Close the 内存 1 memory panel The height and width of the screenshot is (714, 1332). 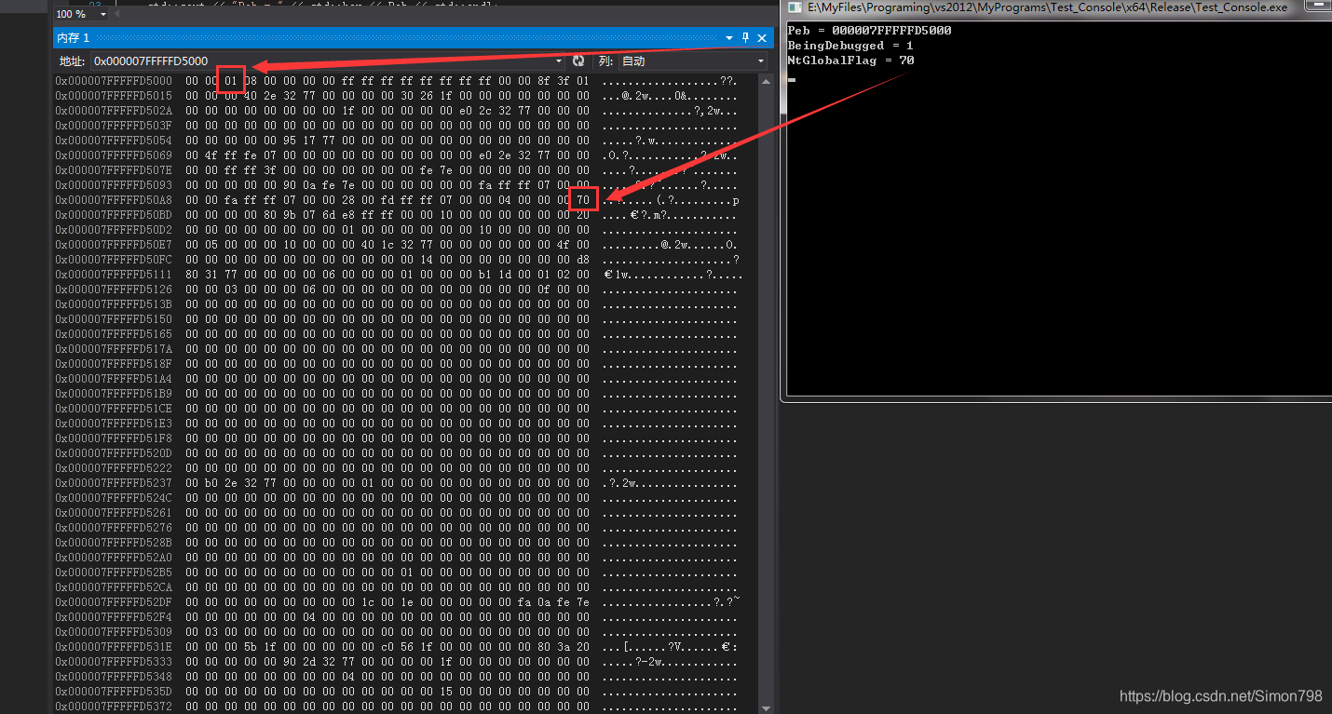[x=762, y=37]
